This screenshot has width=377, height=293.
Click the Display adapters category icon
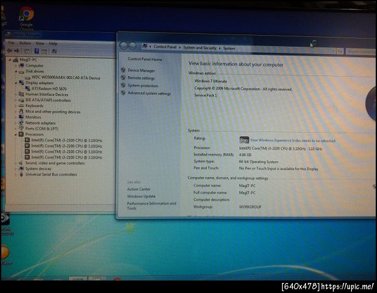(21, 83)
